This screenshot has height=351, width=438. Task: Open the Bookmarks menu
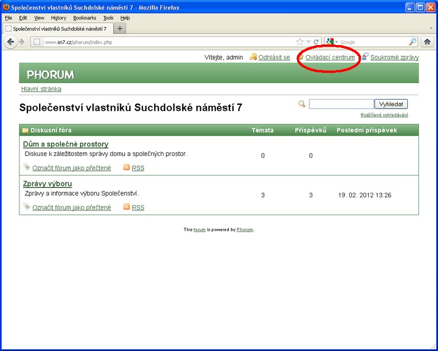[84, 18]
